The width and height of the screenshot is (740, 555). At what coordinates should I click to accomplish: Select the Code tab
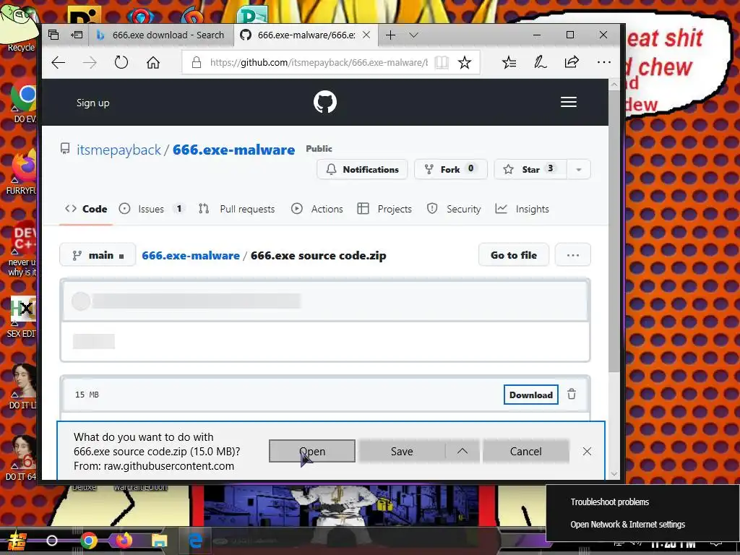pos(87,209)
